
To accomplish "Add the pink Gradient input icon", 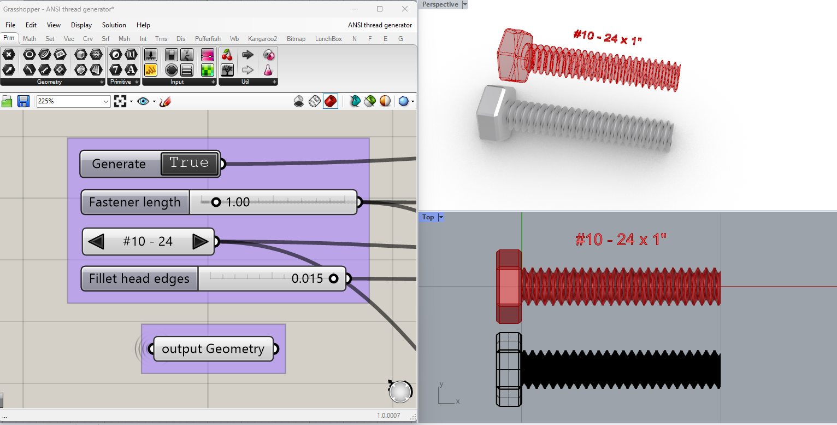I will 208,54.
